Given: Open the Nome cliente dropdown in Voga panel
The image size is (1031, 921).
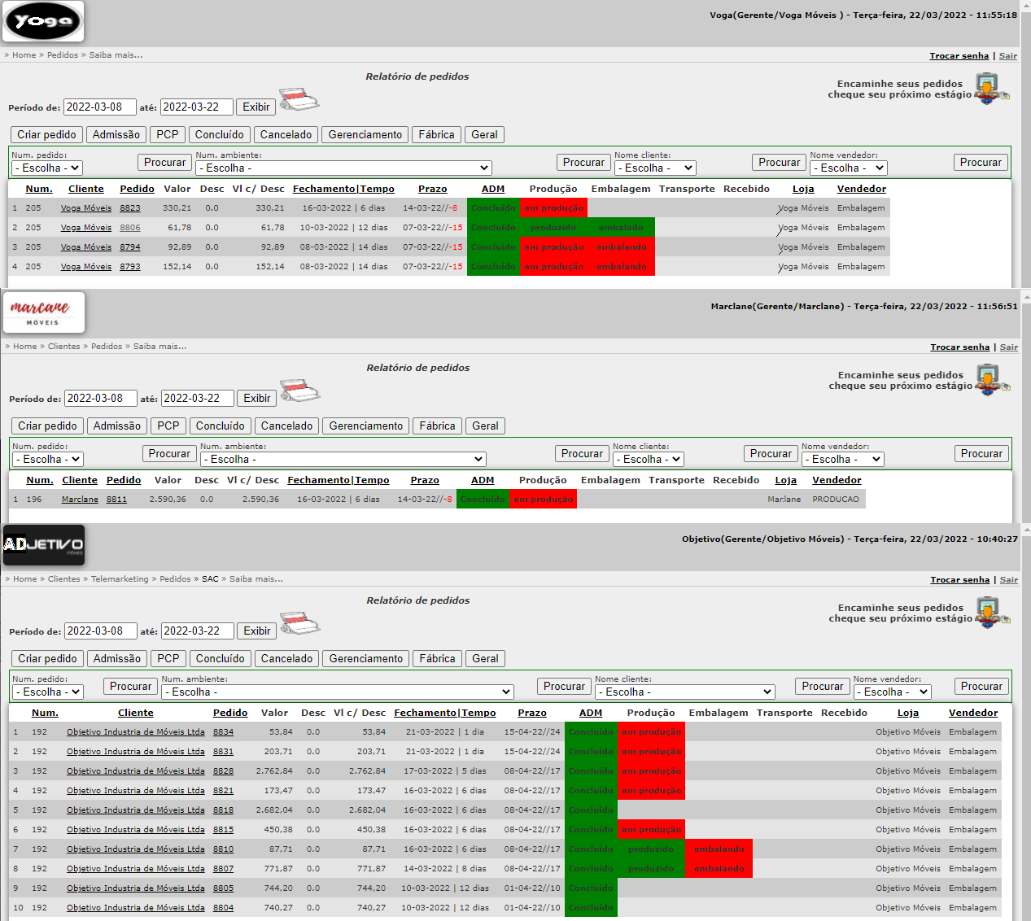Looking at the screenshot, I should 655,168.
